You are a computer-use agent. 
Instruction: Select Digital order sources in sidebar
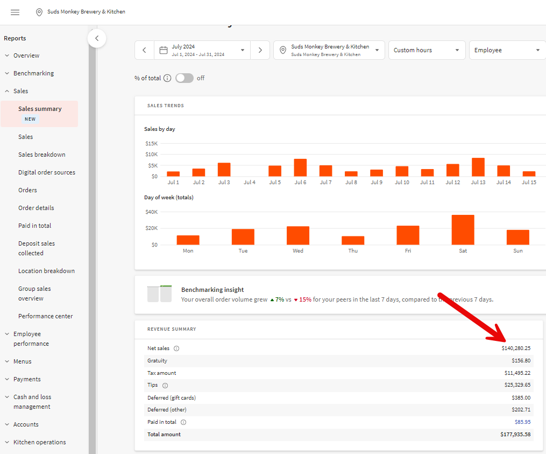point(47,172)
